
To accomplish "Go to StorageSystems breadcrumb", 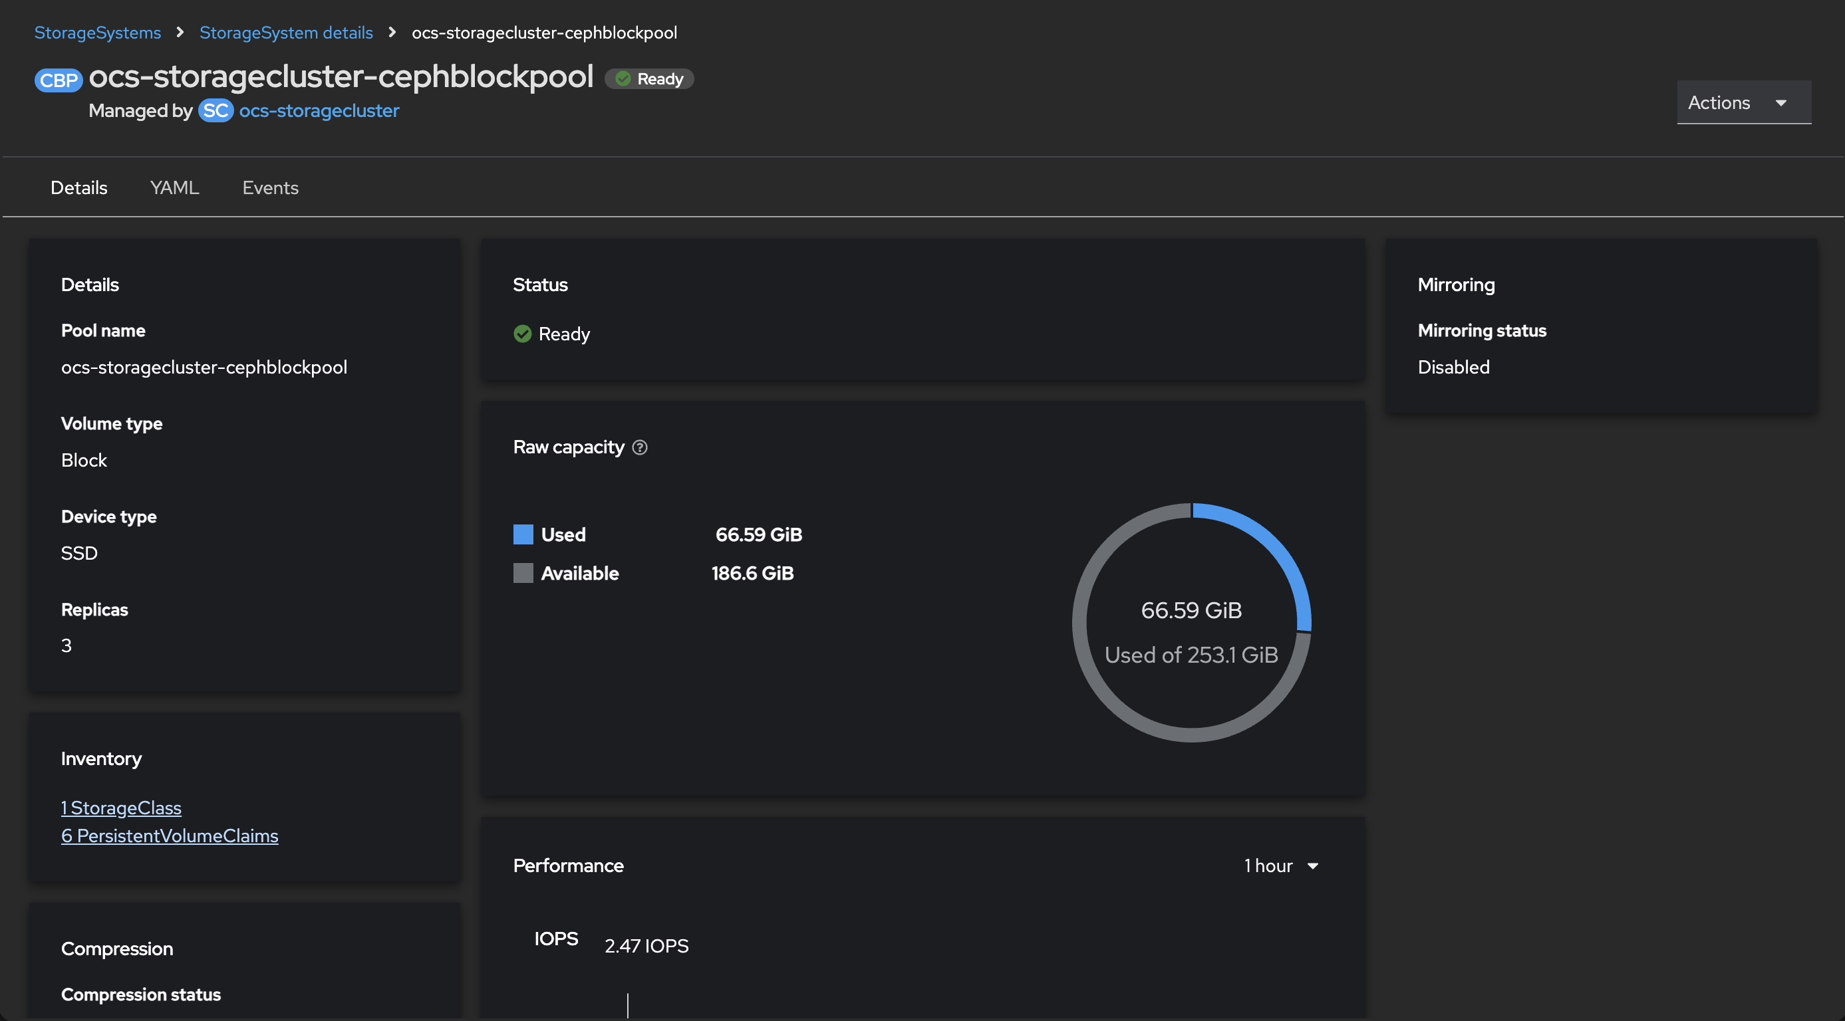I will 97,32.
